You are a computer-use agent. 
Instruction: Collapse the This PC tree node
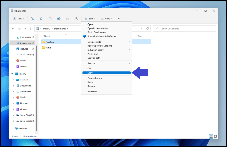point(12,74)
